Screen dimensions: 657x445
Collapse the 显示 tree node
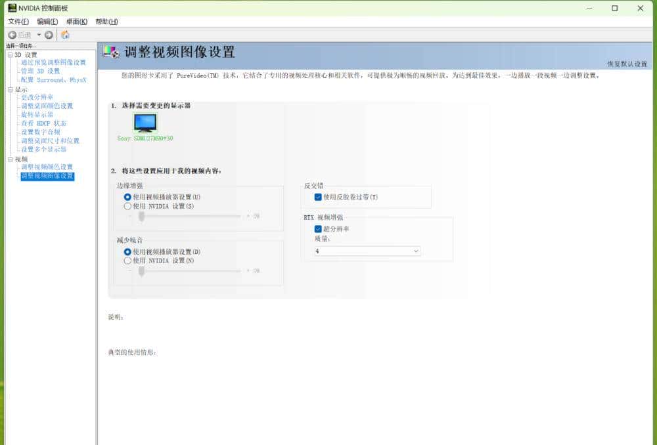click(10, 89)
